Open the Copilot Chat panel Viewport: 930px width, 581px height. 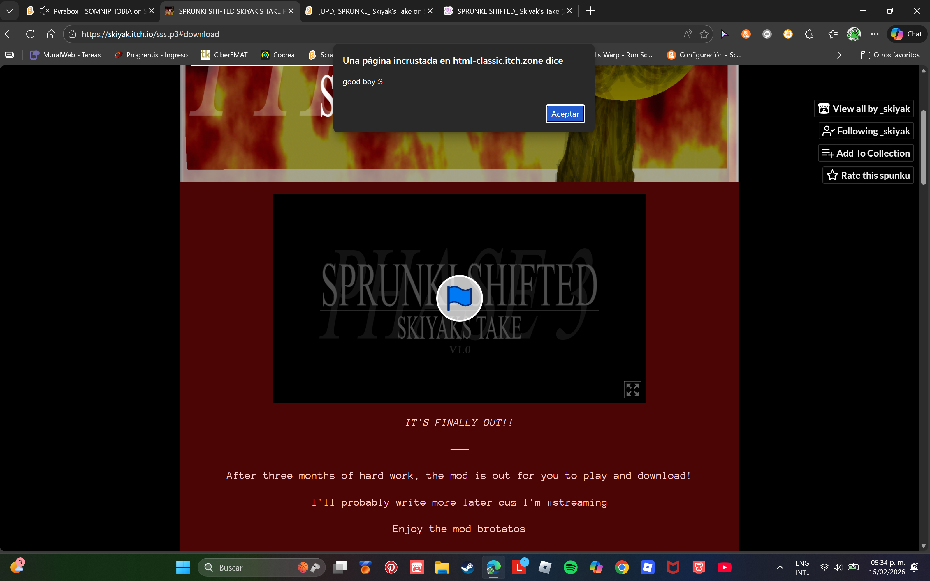[x=906, y=34]
